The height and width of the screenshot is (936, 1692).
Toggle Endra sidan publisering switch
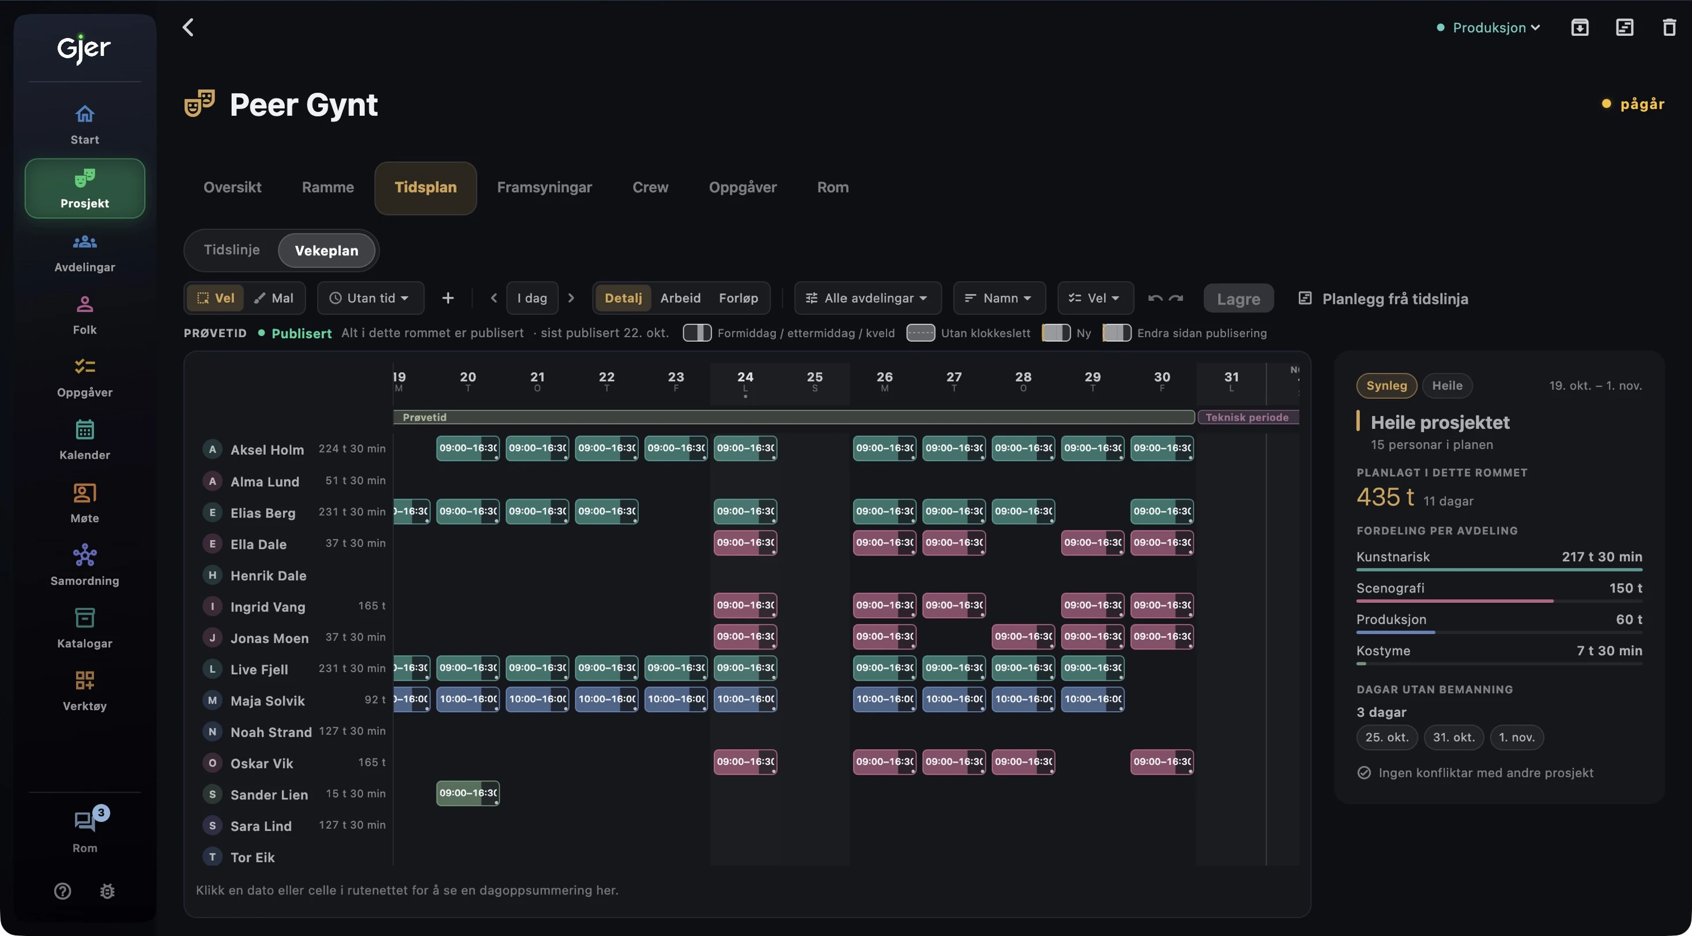(x=1117, y=333)
